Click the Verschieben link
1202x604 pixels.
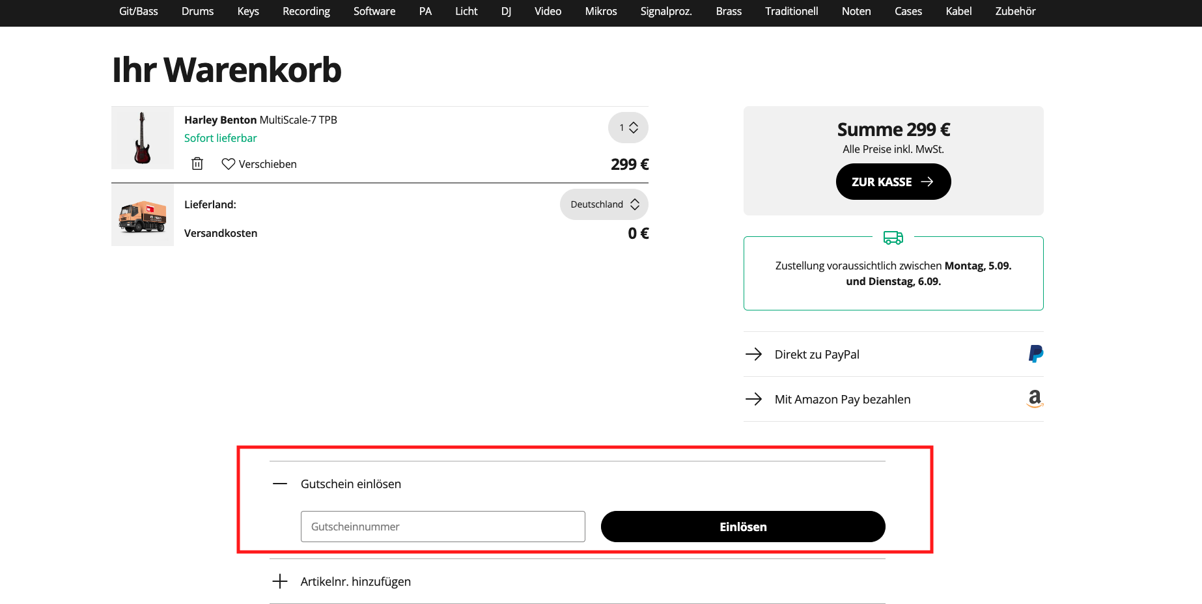[268, 164]
